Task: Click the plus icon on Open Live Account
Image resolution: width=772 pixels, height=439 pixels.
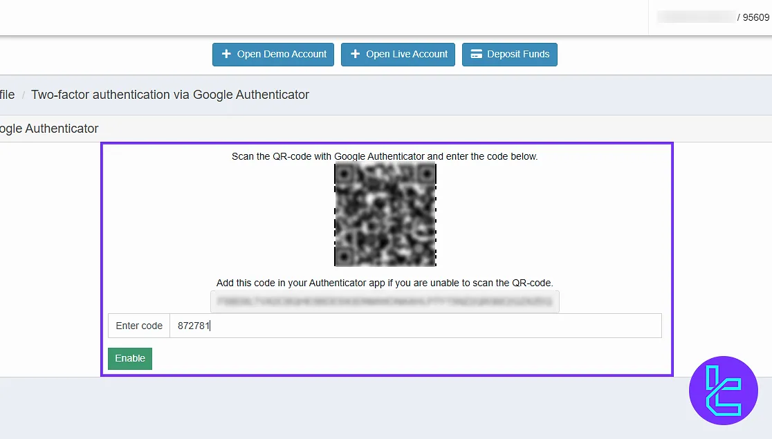Action: (x=355, y=54)
